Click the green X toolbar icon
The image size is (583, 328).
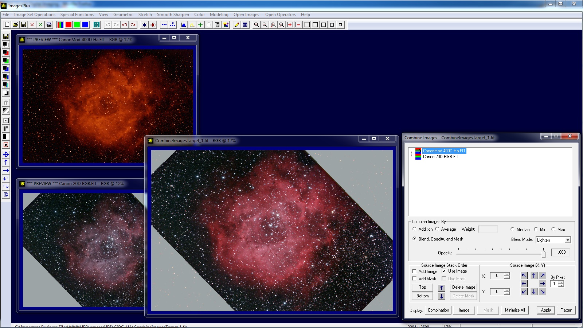40,25
